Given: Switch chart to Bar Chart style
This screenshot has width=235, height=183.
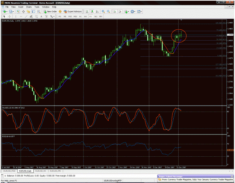Looking at the screenshot, I should 87,12.
